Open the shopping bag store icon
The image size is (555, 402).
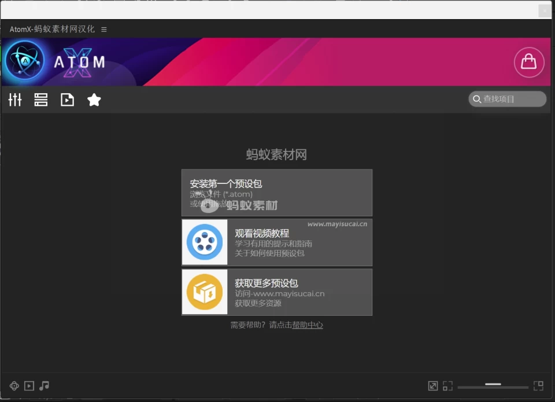pos(529,62)
